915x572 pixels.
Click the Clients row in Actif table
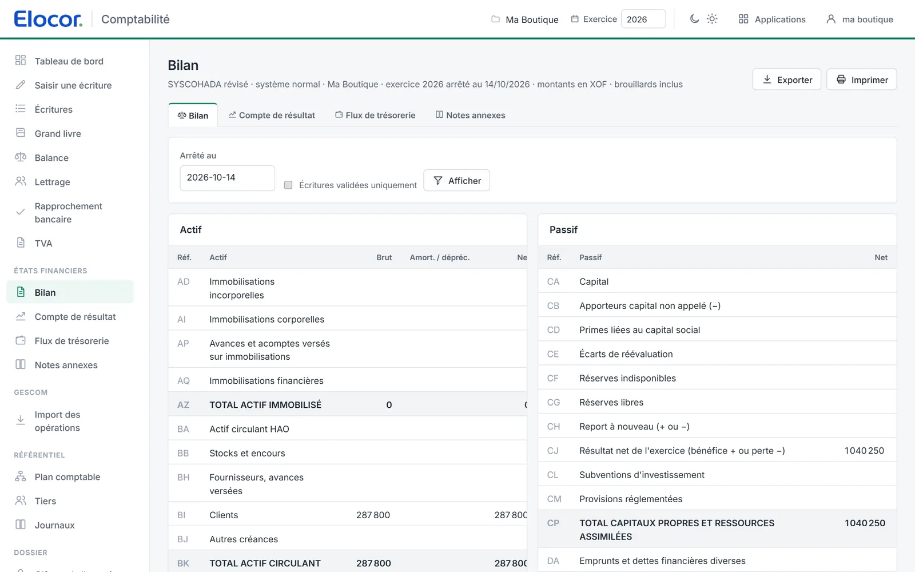tap(348, 515)
